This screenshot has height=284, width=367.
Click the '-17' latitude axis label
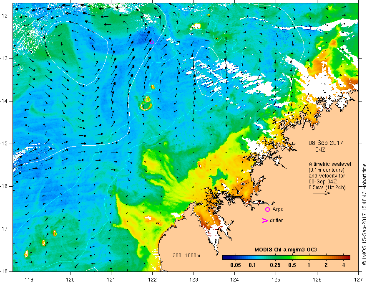pos(5,229)
